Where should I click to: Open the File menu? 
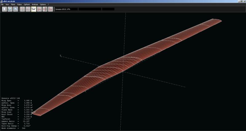point(2,5)
